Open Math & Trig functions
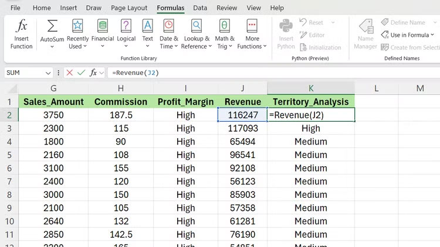The width and height of the screenshot is (440, 247). 224,33
